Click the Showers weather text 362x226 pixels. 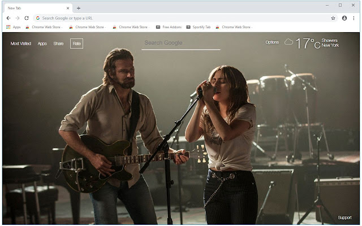pyautogui.click(x=329, y=40)
